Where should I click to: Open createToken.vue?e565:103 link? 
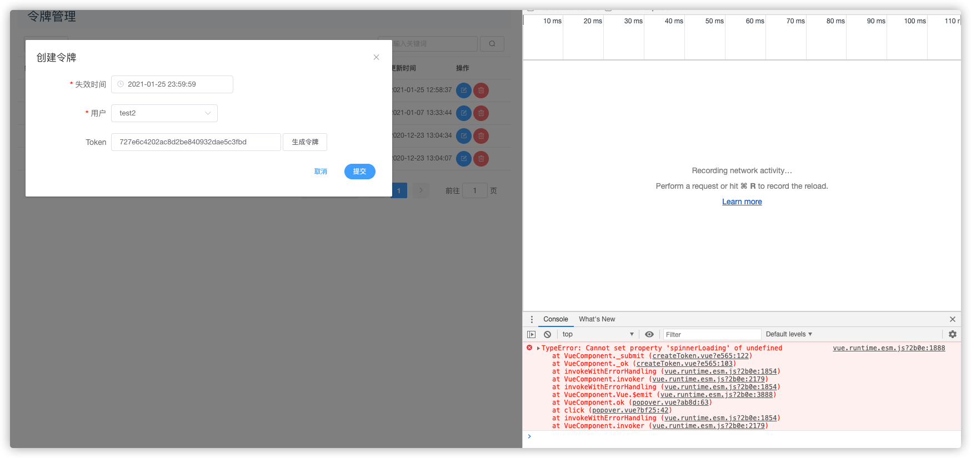click(684, 364)
